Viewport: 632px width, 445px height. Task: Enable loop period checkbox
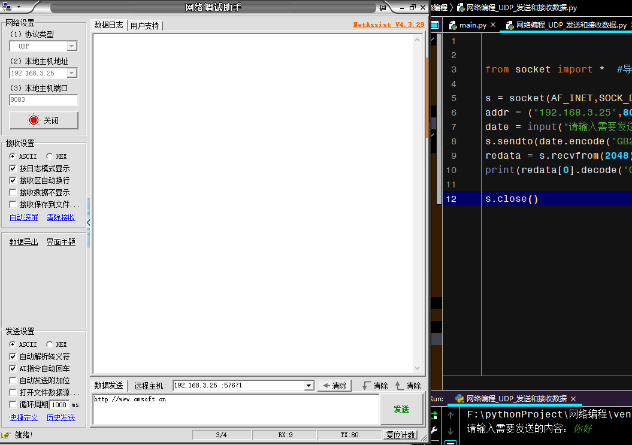13,404
